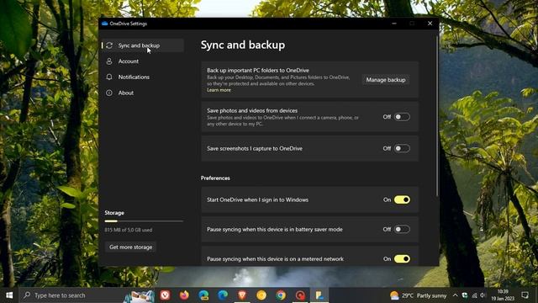
Task: Close the OneDrive Settings window
Action: [430, 24]
